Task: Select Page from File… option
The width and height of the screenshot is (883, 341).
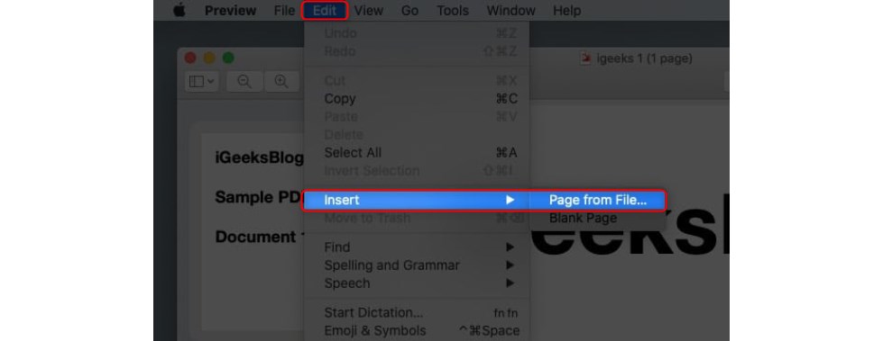Action: 597,200
